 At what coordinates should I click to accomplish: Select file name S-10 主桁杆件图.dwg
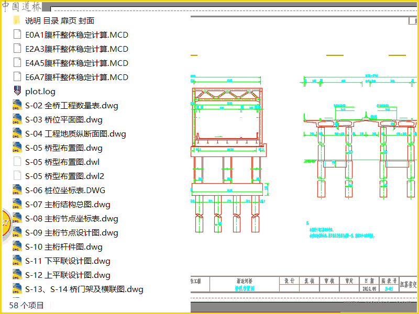click(63, 247)
